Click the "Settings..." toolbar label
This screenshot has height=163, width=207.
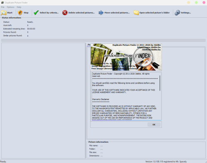tap(186, 13)
